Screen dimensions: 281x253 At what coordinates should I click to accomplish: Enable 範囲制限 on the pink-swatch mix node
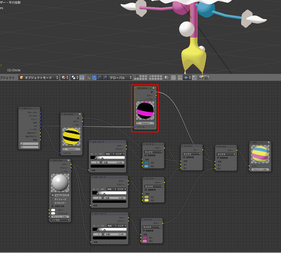144,230
